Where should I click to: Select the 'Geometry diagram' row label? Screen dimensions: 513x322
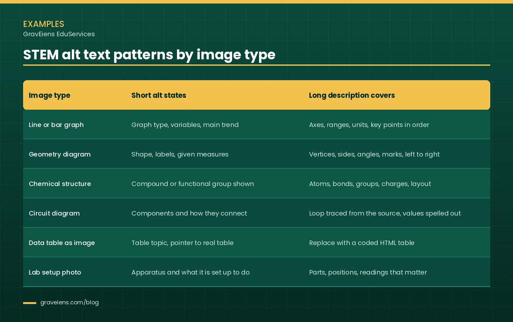60,154
